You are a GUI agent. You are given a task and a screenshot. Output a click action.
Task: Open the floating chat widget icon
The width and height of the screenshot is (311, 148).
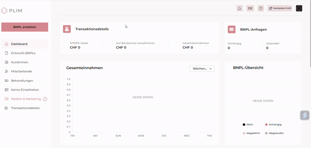[x=305, y=115]
